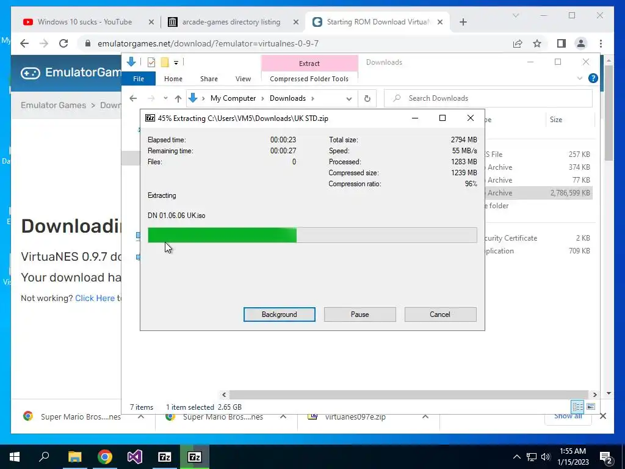Viewport: 625px width, 469px height.
Task: Open Explorer help icon
Action: click(x=593, y=78)
